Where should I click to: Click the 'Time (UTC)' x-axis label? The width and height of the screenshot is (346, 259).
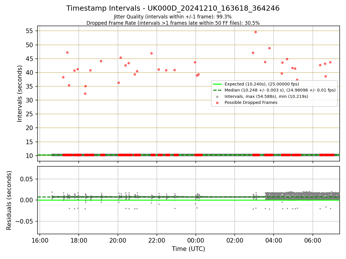click(189, 249)
